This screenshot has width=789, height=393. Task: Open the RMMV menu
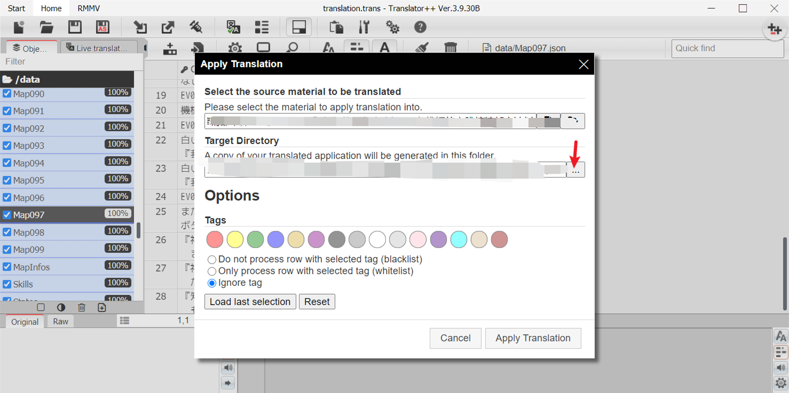click(x=88, y=8)
